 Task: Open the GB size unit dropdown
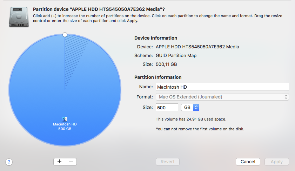[190, 108]
